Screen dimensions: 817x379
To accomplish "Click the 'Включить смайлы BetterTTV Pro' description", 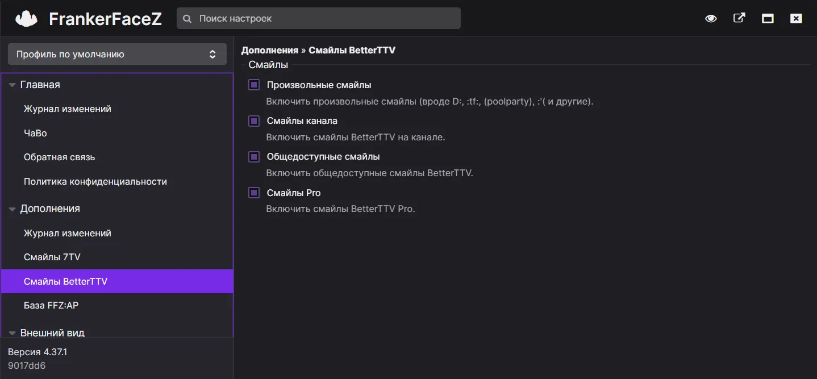I will [x=341, y=209].
